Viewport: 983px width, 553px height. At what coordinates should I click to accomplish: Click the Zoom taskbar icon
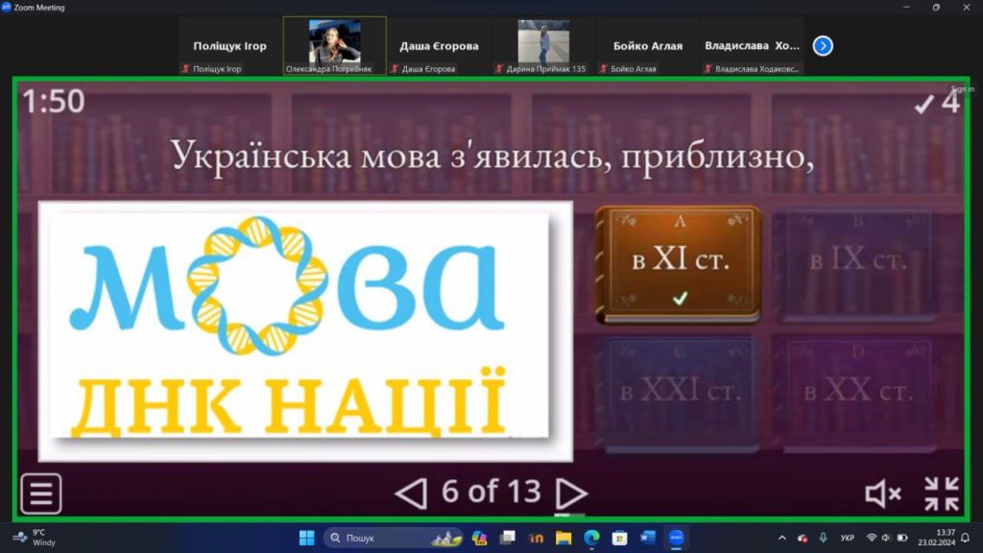tap(676, 538)
